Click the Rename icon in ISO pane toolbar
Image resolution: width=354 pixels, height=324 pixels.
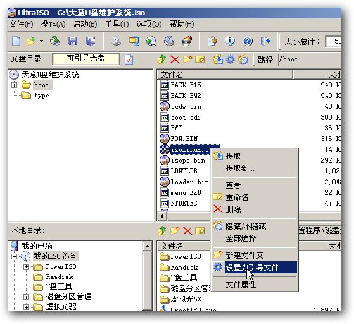pyautogui.click(x=200, y=59)
